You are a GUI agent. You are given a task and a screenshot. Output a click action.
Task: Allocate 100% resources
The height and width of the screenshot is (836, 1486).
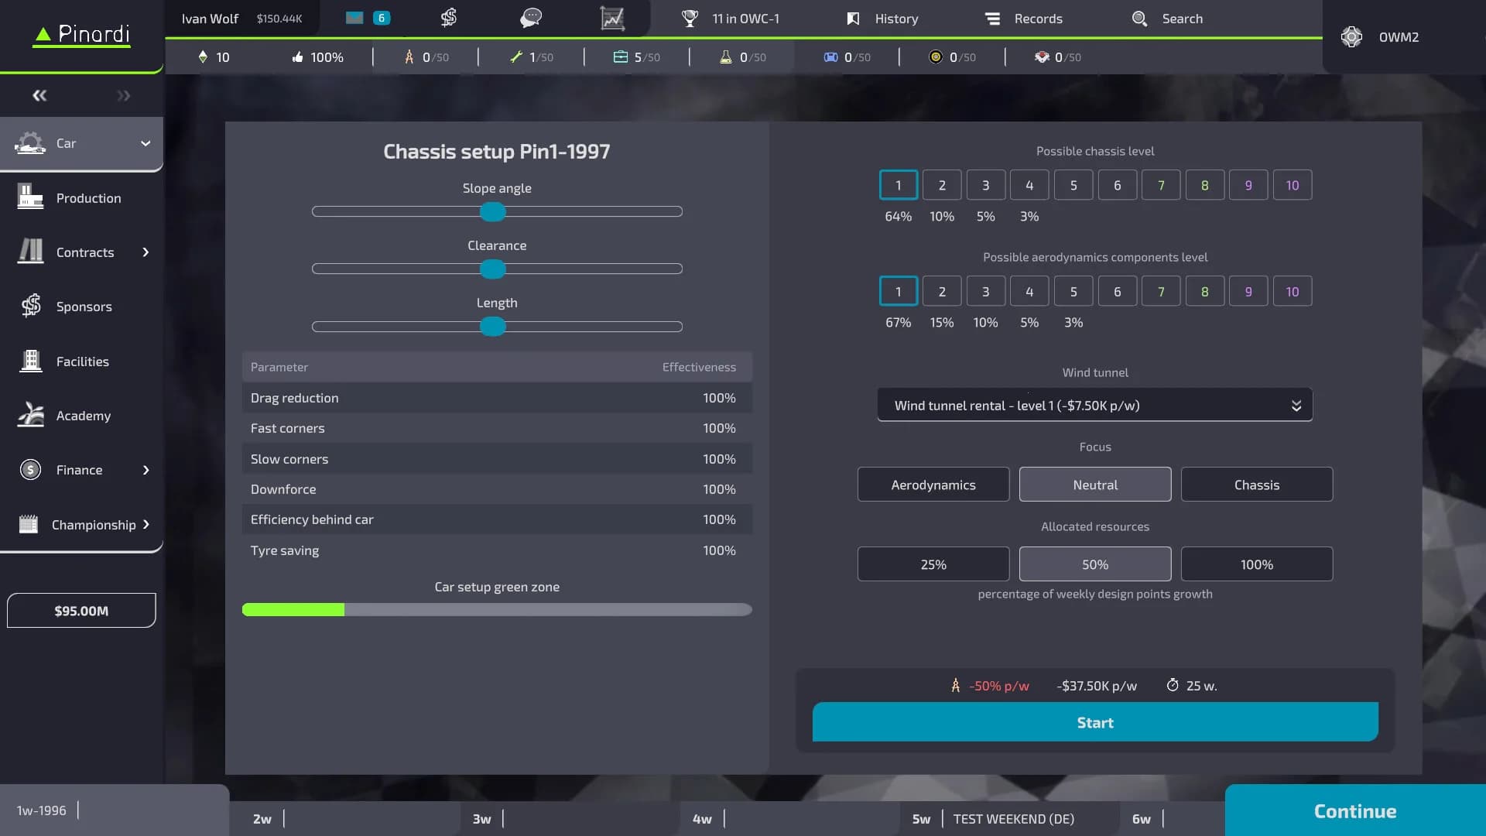tap(1257, 564)
